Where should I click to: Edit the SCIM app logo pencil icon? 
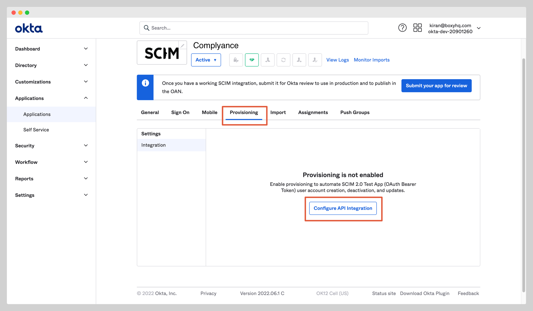pos(182,46)
